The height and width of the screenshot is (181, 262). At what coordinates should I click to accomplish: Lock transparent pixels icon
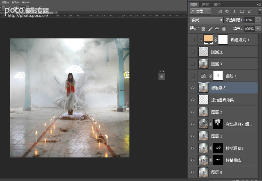(x=203, y=29)
